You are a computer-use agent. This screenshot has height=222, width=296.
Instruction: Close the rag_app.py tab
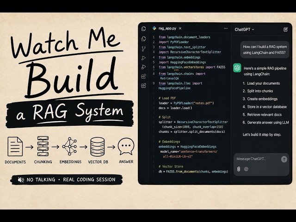180,28
